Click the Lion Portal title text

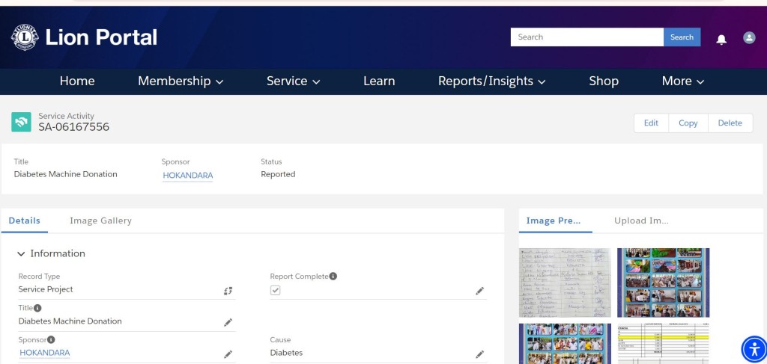click(x=101, y=37)
